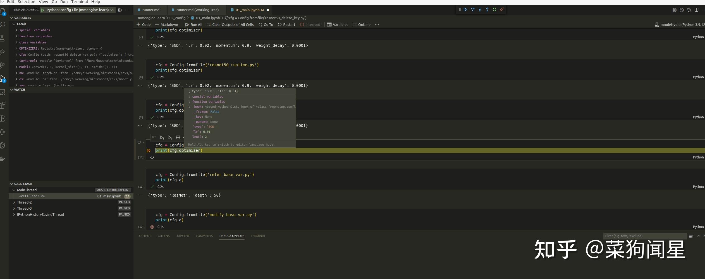The height and width of the screenshot is (279, 705).
Task: Switch to the TERMINAL panel tab
Action: click(258, 236)
